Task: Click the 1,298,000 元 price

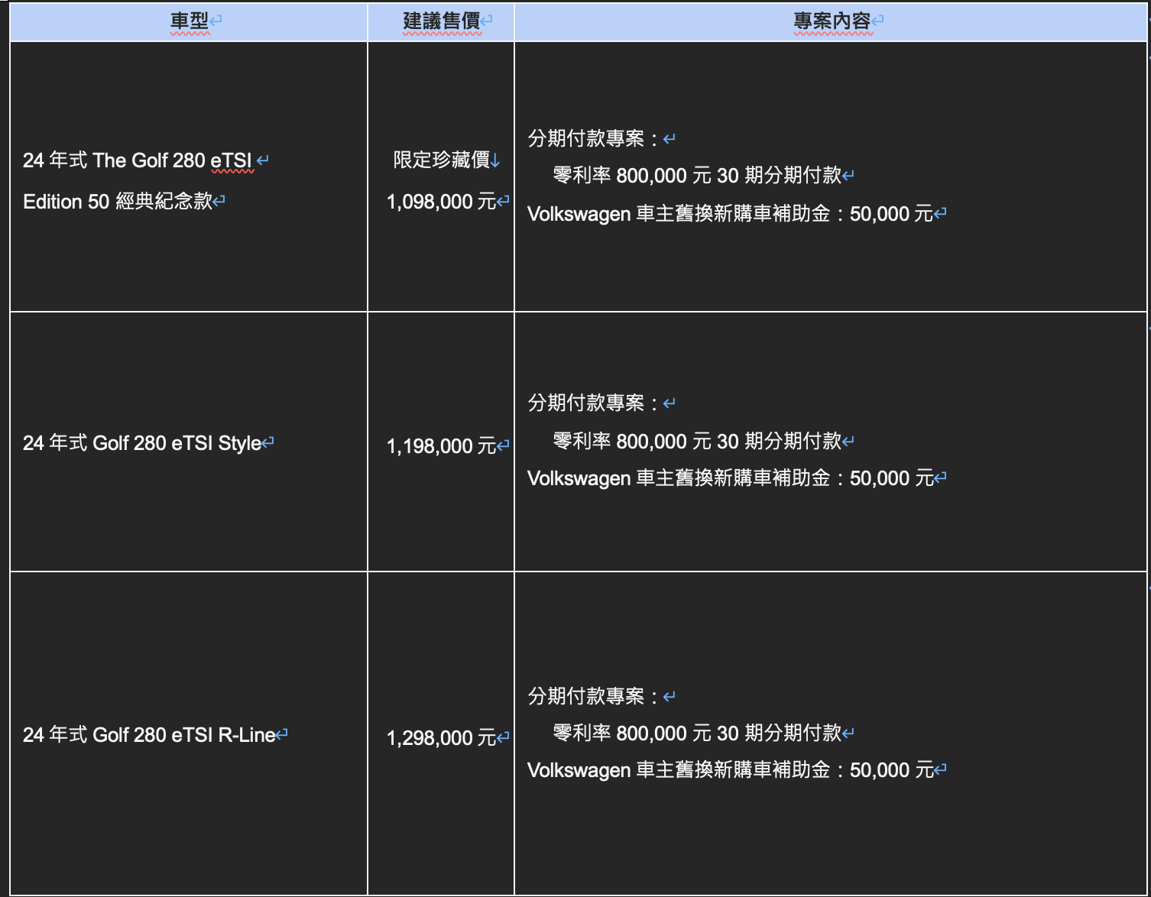Action: [x=441, y=738]
